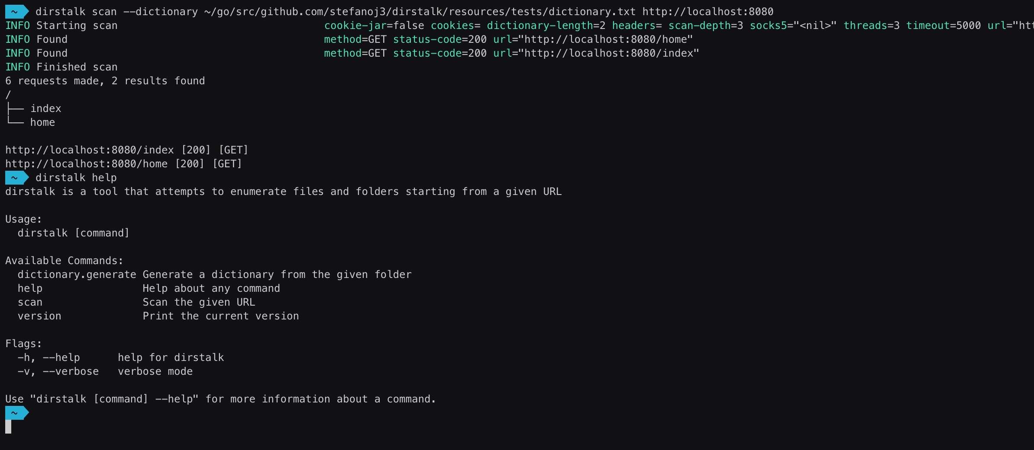
Task: Click the '-h, --help' flag text
Action: coord(48,357)
